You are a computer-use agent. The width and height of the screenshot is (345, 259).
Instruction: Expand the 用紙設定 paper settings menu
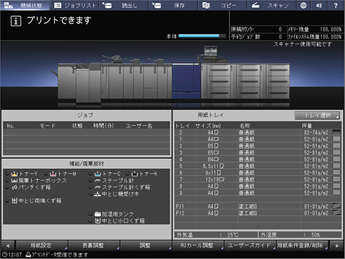(x=41, y=246)
